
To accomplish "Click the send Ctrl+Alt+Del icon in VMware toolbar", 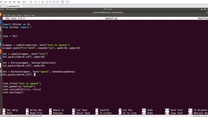I will coord(31,2).
